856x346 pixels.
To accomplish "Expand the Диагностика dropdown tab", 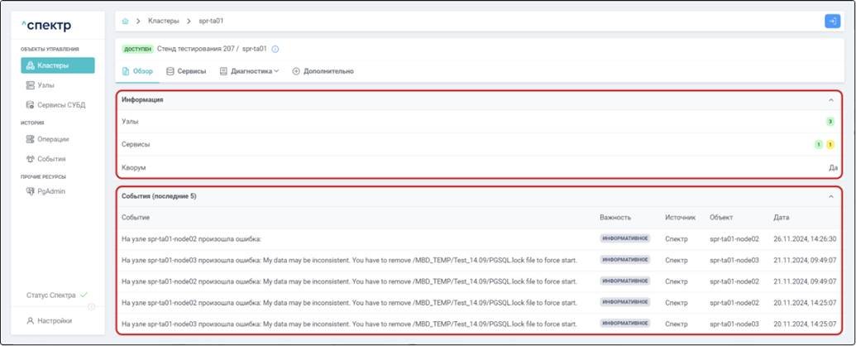I will [x=250, y=71].
